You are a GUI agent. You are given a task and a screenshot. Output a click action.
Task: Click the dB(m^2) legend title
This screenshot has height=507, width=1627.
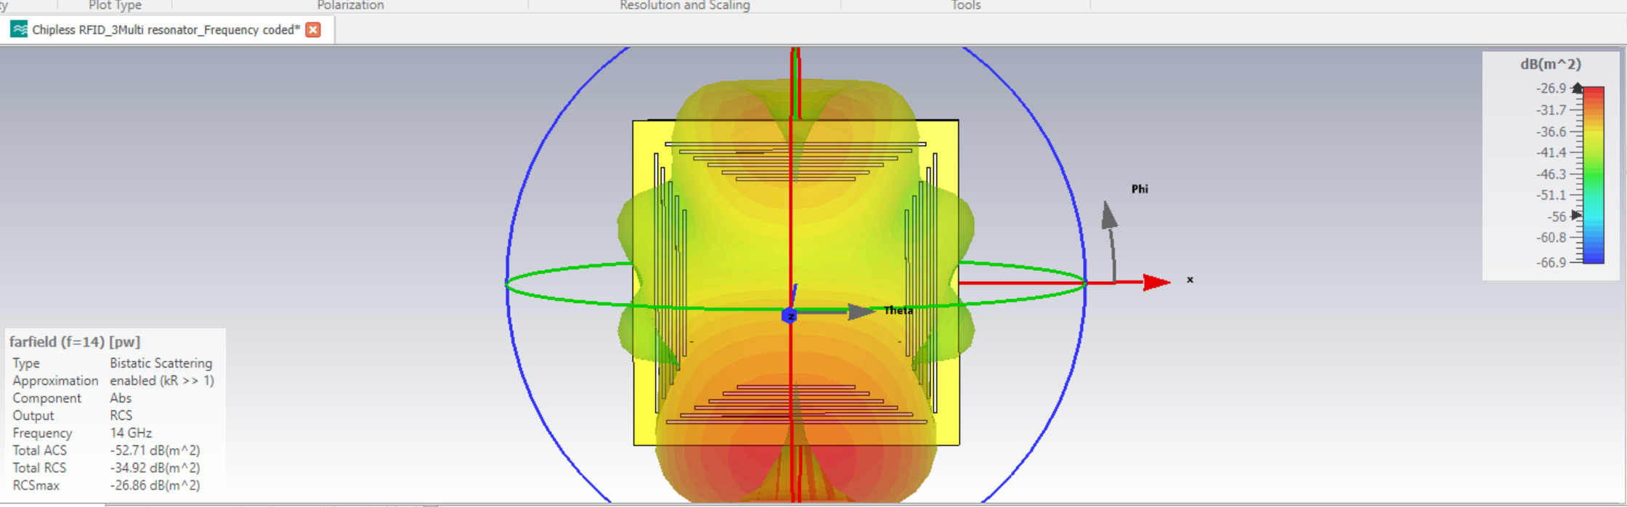1550,65
